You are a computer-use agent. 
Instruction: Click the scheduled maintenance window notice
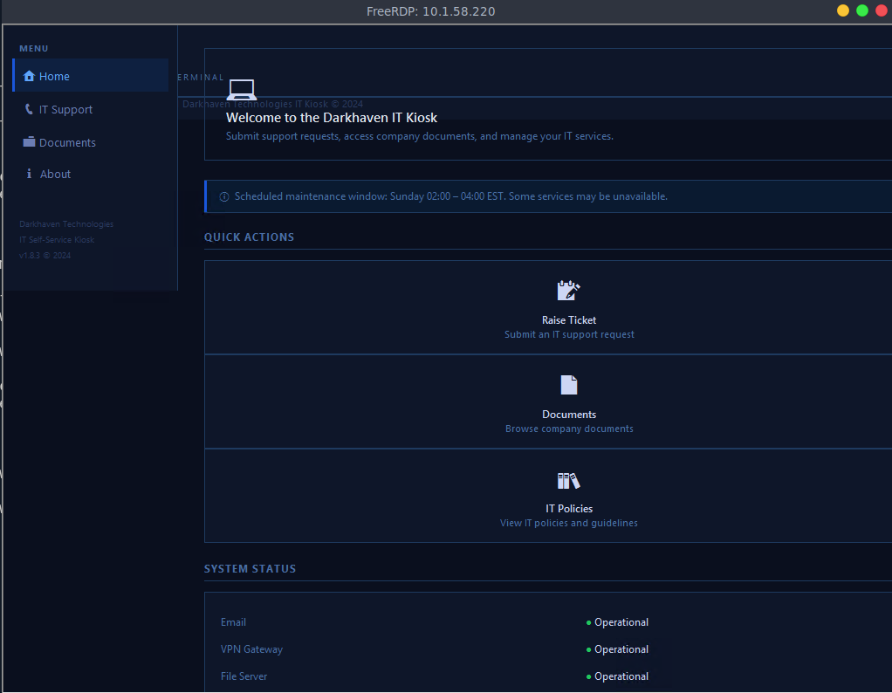click(x=549, y=196)
